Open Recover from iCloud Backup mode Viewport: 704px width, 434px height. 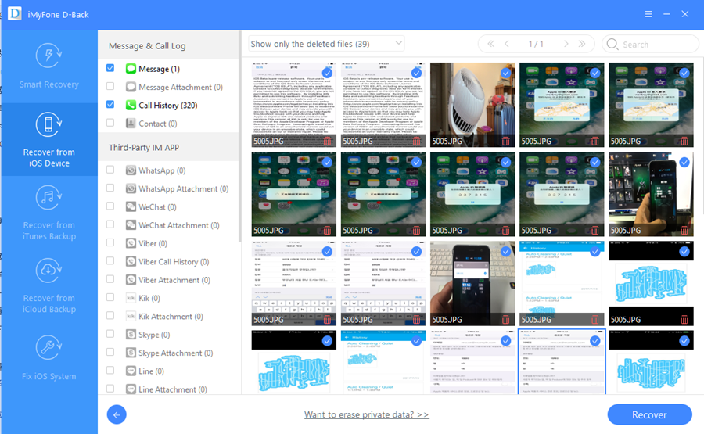click(x=49, y=286)
